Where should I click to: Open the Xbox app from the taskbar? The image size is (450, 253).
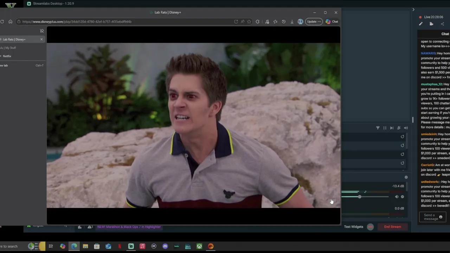pos(199,246)
